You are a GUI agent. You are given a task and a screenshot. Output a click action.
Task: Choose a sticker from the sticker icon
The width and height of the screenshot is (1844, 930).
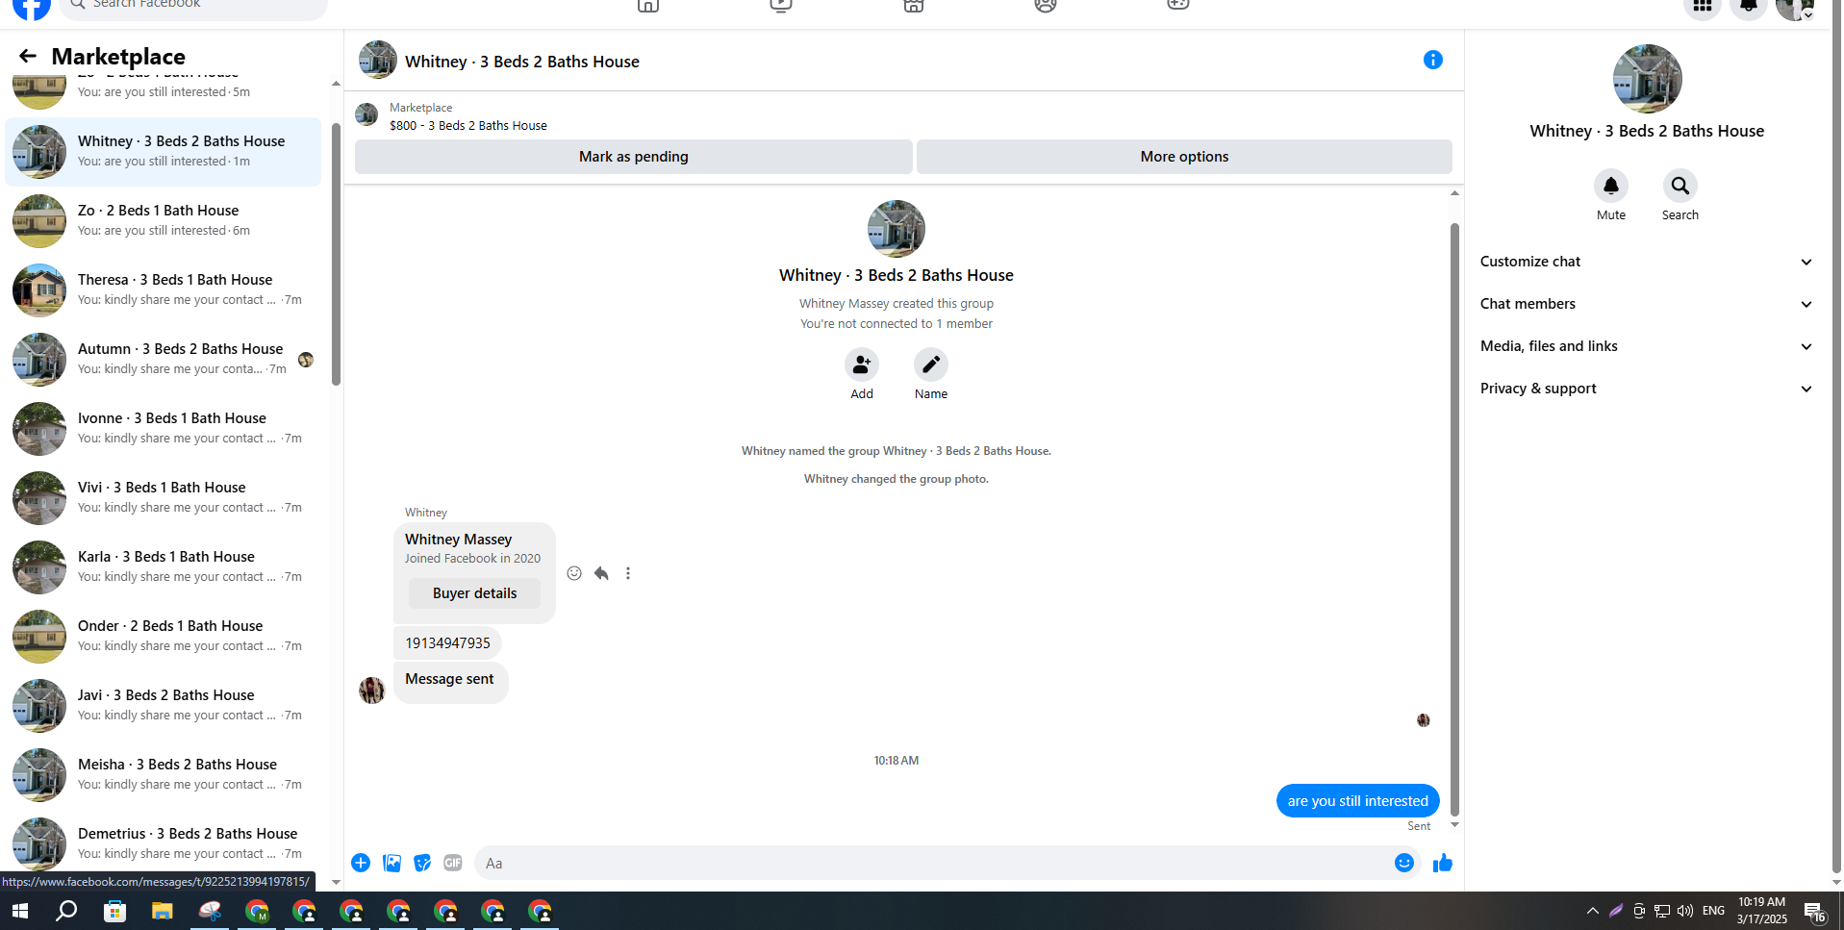[422, 863]
